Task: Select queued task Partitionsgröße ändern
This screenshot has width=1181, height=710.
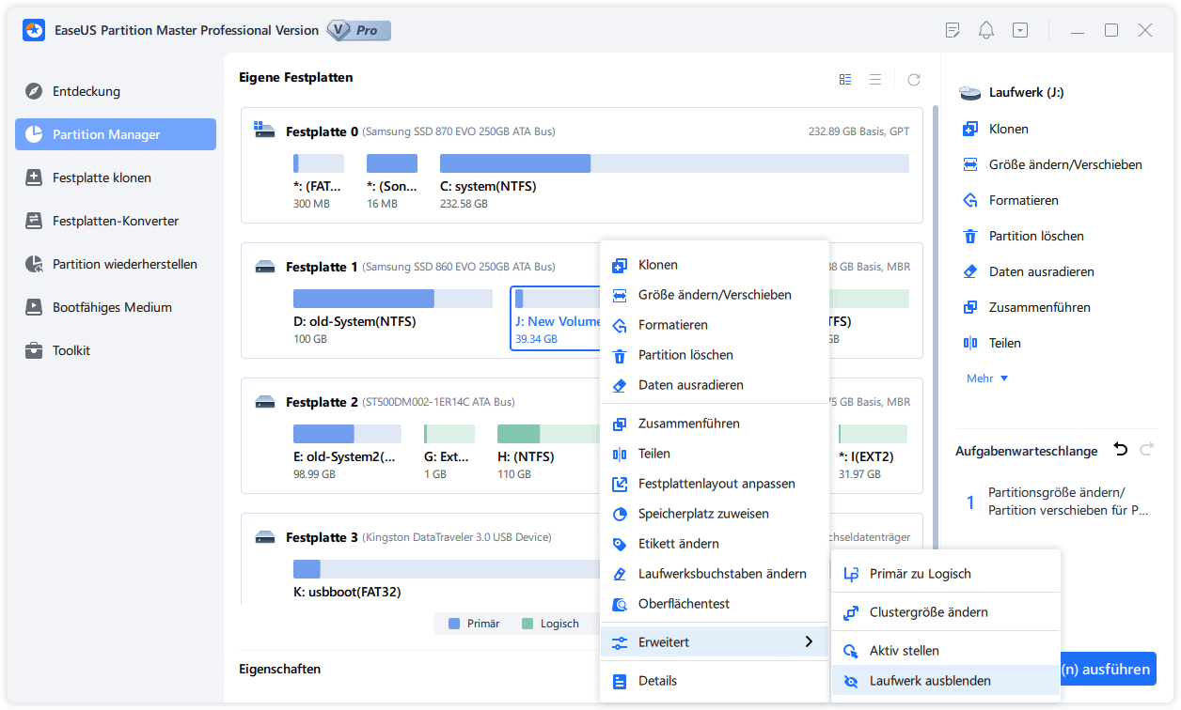Action: [1059, 502]
